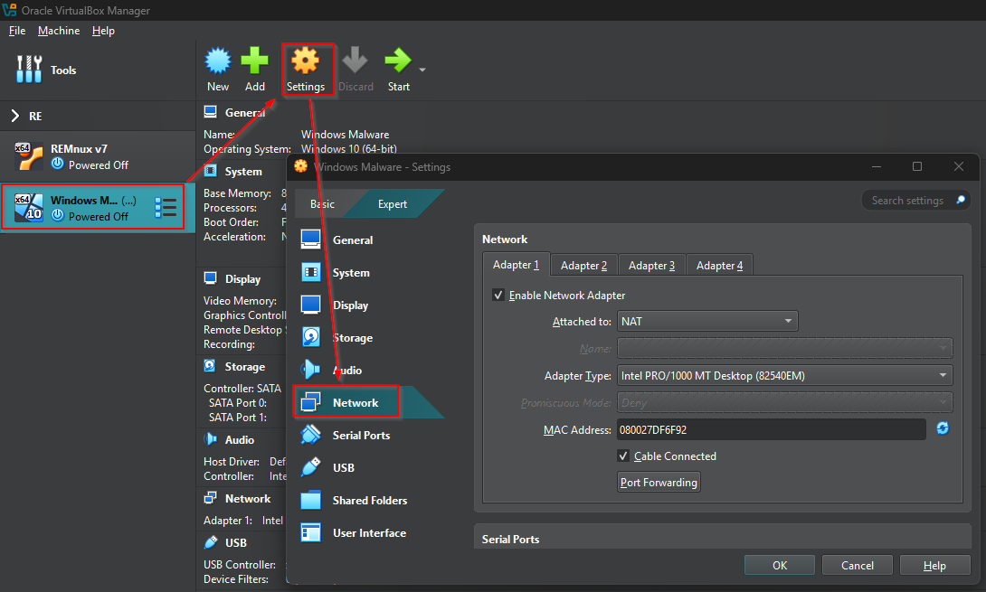Click Help in the Settings dialog
986x592 pixels.
coord(934,565)
